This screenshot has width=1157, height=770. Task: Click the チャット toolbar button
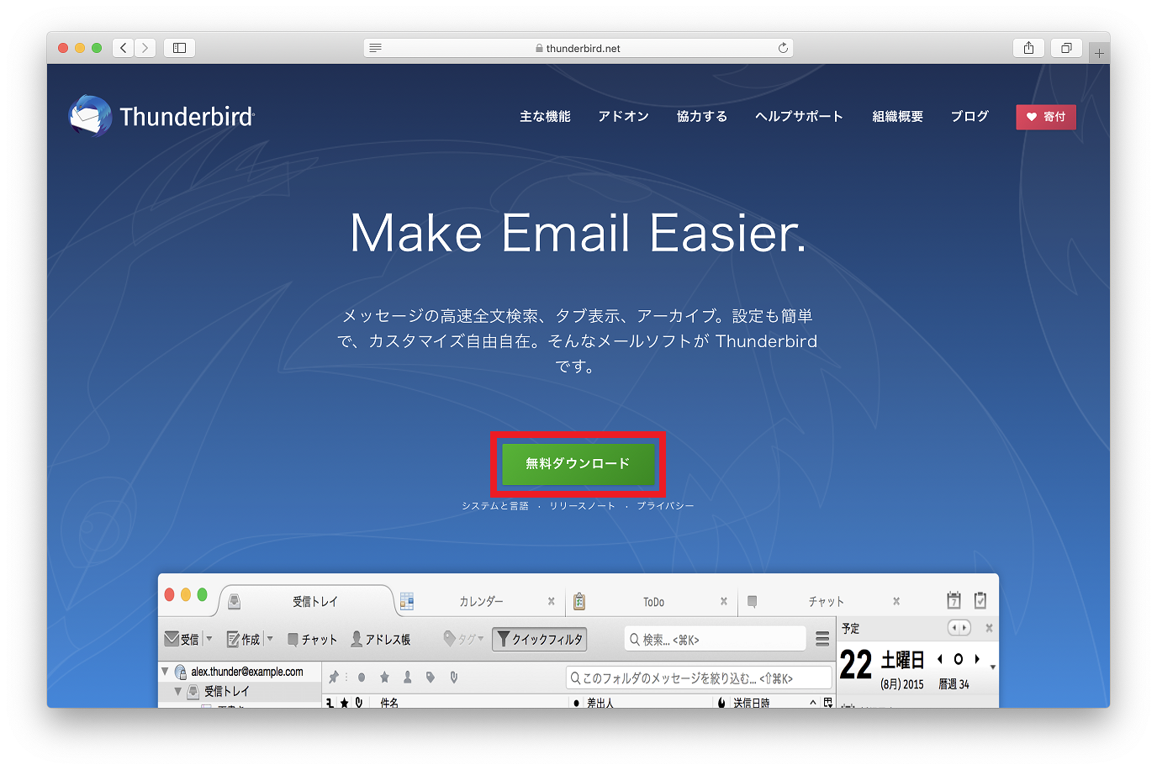pyautogui.click(x=312, y=640)
